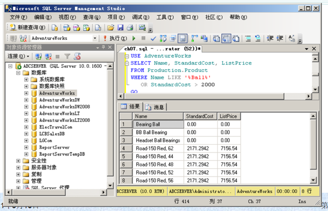Click the Database Engine Query icon
The height and width of the screenshot is (211, 328).
click(55, 27)
